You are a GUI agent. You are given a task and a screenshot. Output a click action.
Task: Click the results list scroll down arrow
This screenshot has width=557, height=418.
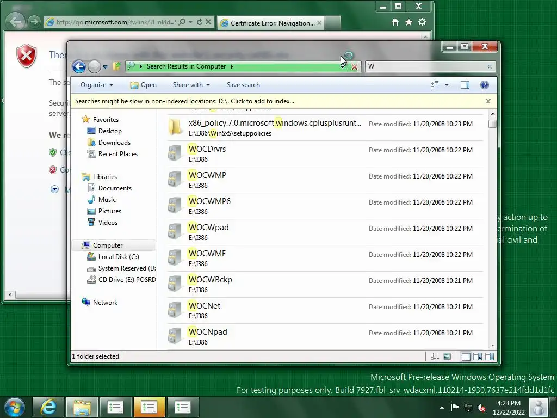[x=492, y=346]
